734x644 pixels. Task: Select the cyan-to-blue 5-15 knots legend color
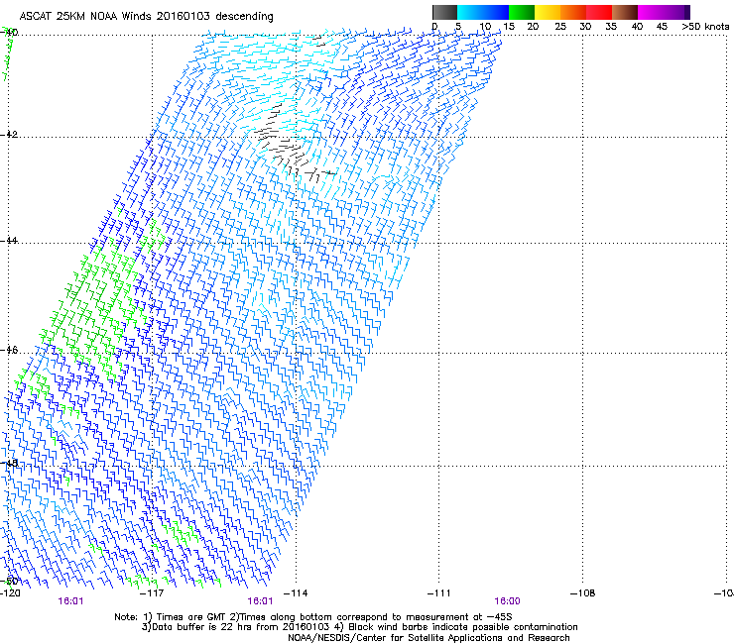[483, 12]
